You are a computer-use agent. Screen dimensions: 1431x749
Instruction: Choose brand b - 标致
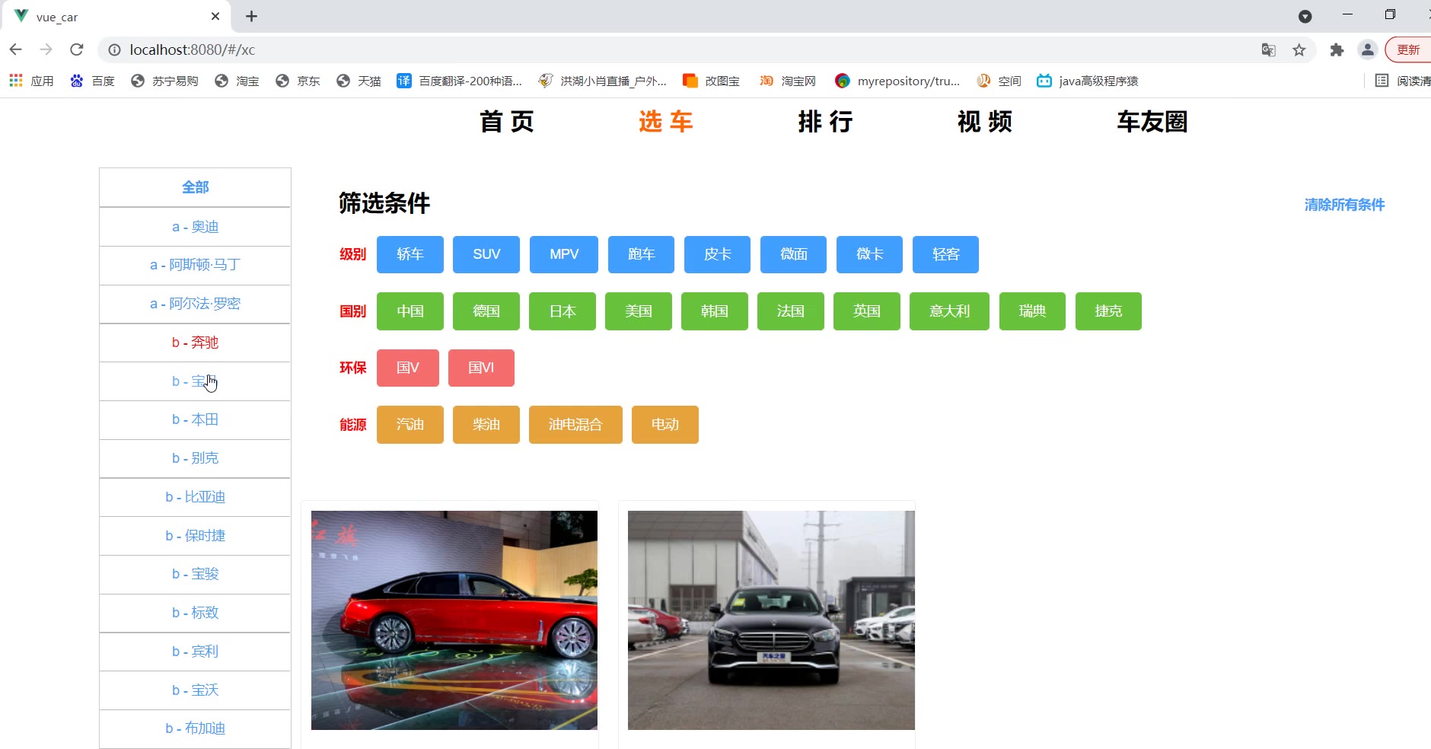tap(195, 613)
